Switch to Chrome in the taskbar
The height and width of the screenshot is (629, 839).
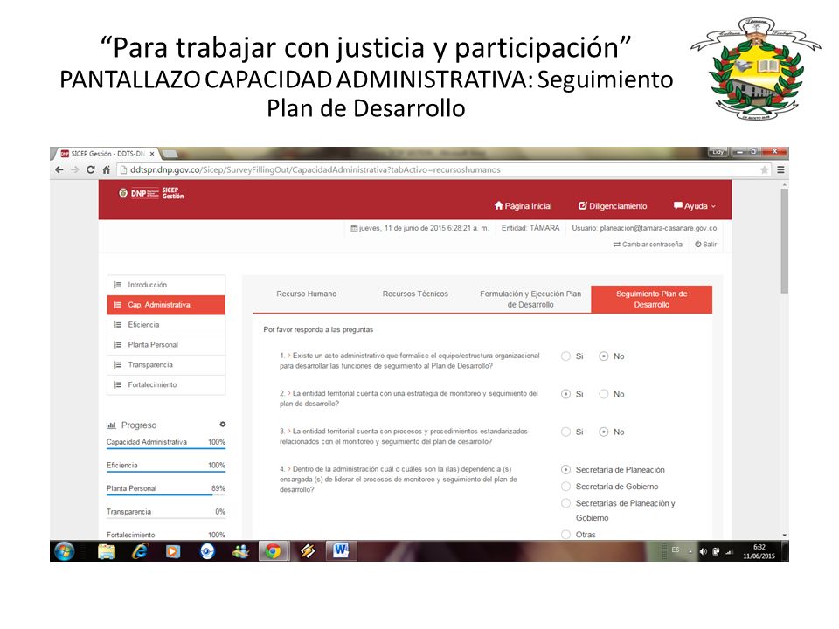point(273,551)
